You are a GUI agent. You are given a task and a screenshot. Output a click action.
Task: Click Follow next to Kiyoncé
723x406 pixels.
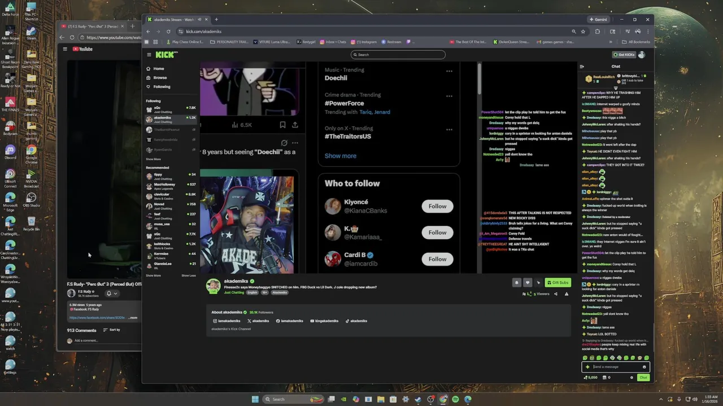(437, 206)
